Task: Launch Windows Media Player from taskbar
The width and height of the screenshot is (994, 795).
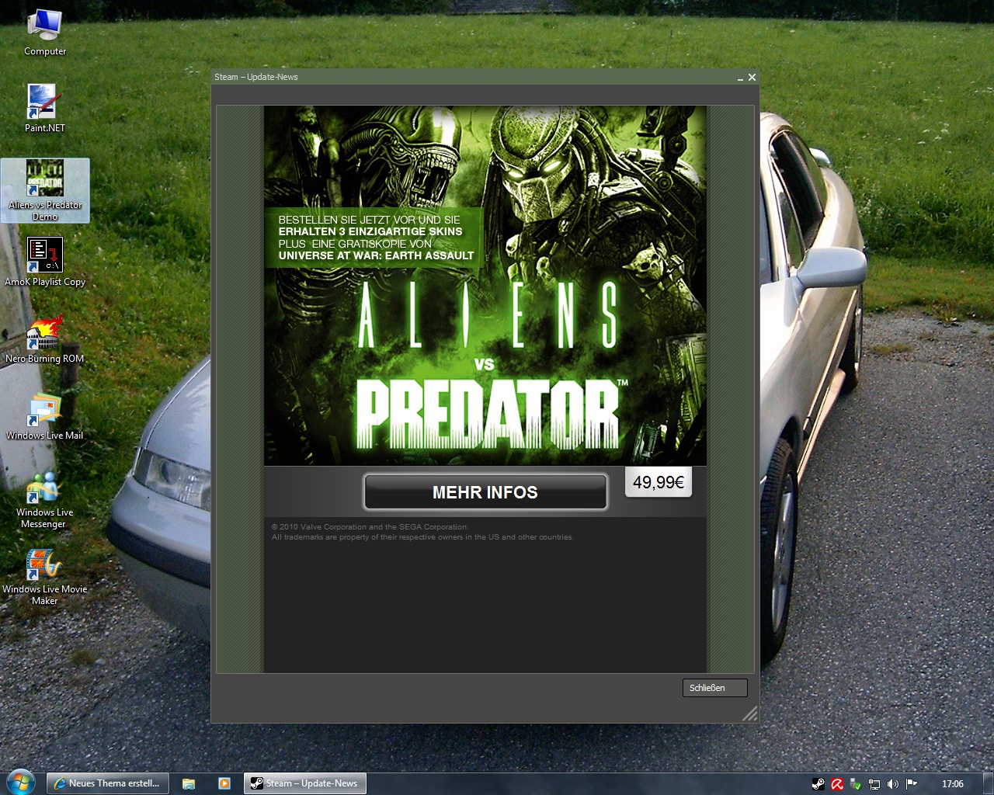Action: (224, 783)
